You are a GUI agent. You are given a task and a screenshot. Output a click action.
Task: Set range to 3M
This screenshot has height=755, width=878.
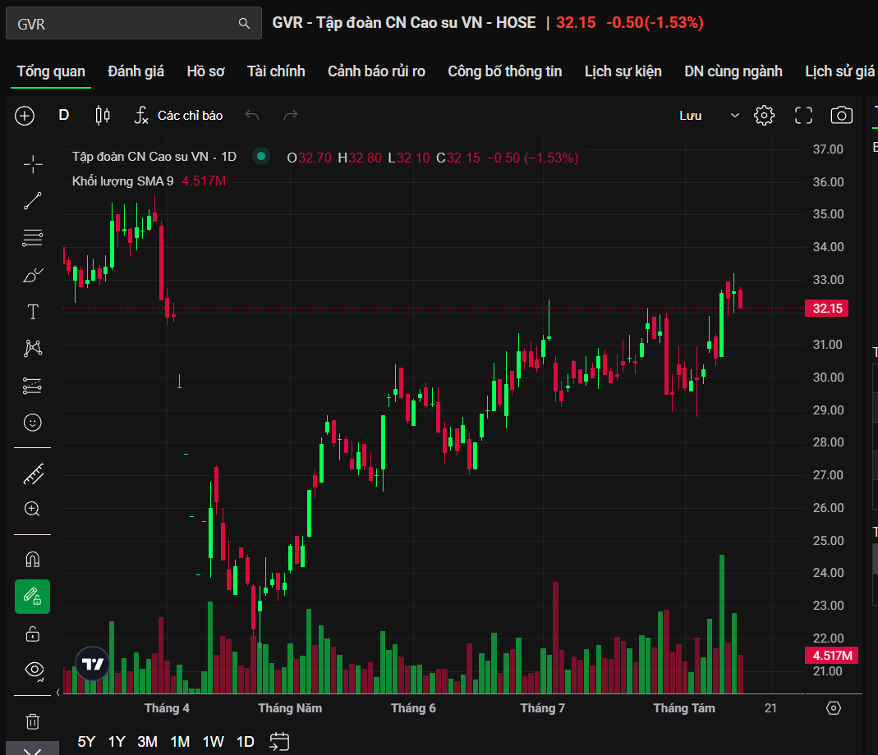147,742
